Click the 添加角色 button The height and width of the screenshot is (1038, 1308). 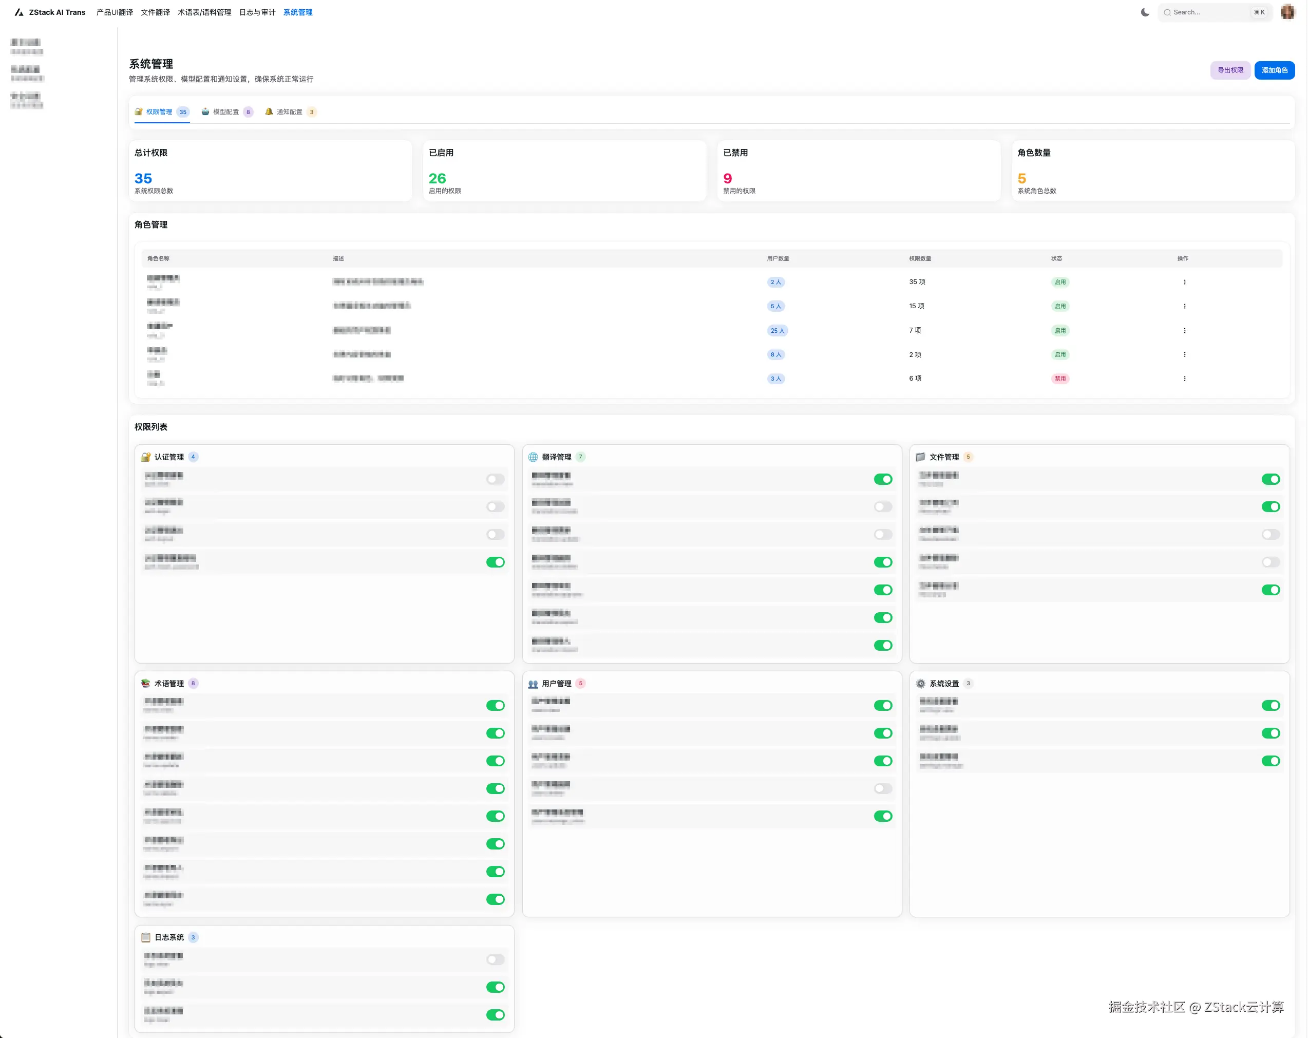tap(1274, 70)
